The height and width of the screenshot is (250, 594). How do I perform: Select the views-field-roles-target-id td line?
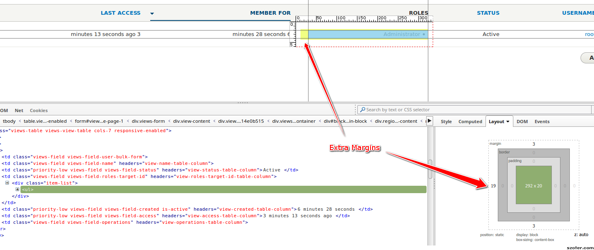(x=139, y=176)
